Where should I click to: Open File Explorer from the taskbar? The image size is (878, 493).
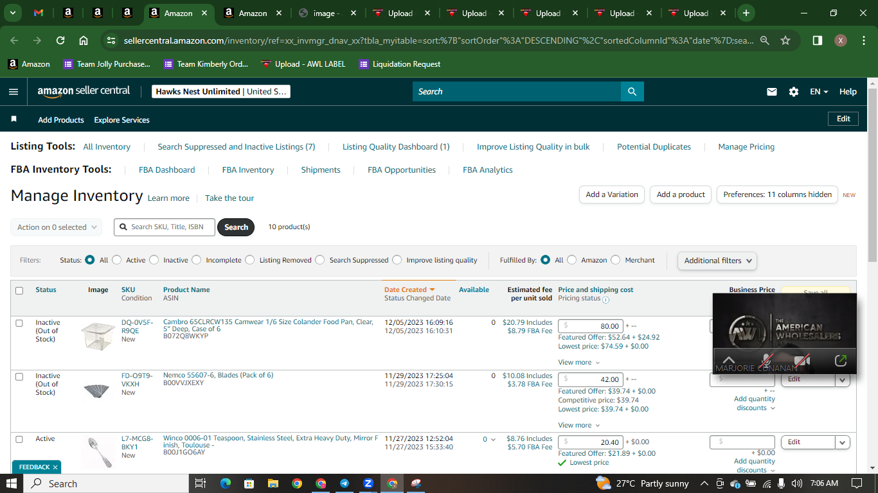(x=273, y=483)
